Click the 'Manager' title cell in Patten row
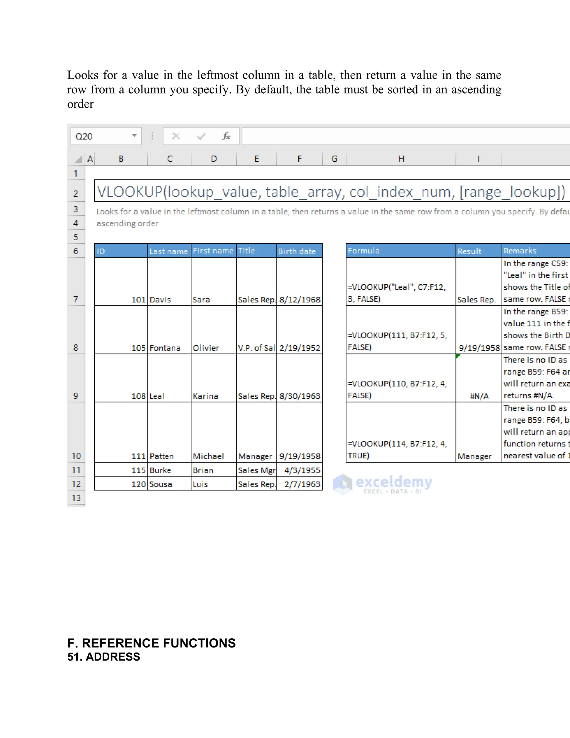The width and height of the screenshot is (570, 738). tap(256, 432)
